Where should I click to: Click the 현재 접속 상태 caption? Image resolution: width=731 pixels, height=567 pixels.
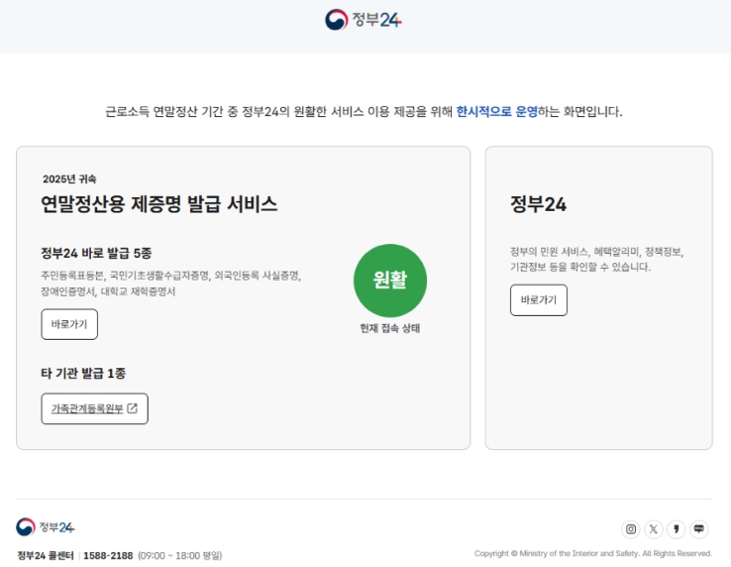click(x=390, y=328)
